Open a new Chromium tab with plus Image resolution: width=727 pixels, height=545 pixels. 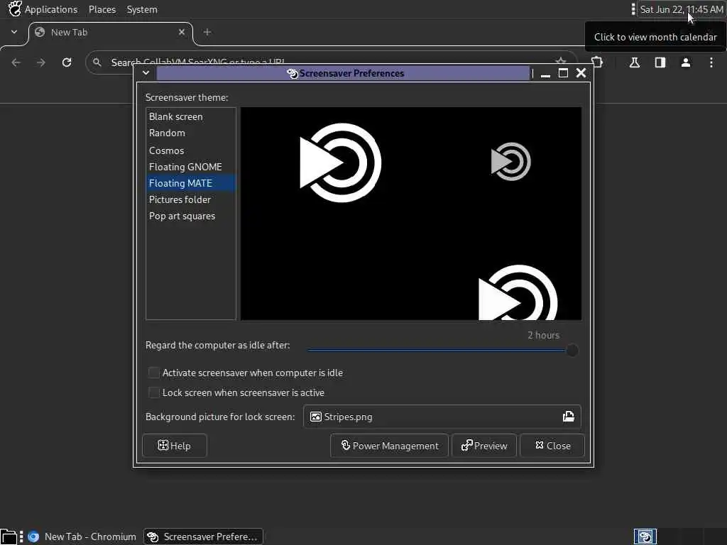pyautogui.click(x=207, y=32)
